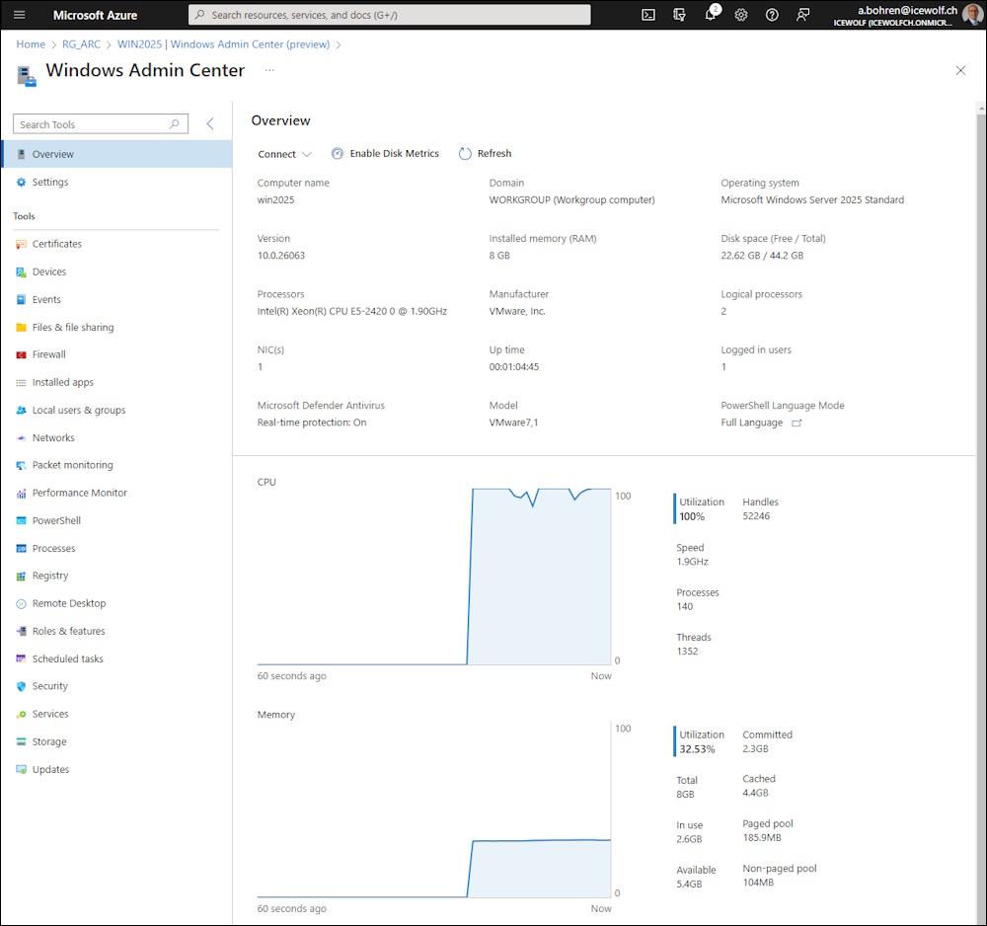The width and height of the screenshot is (987, 926).
Task: Click the Up time value 00:01:04:45
Action: coord(514,367)
